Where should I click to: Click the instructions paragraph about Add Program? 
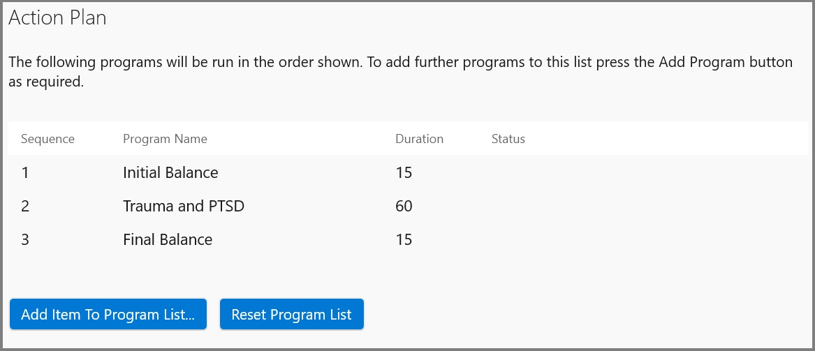tap(401, 72)
